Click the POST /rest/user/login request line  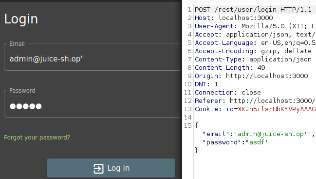click(253, 9)
